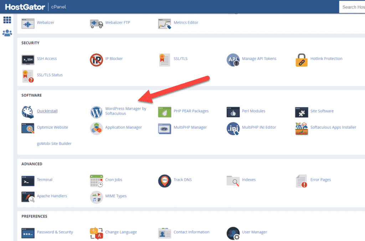
Task: Open the User Manager icon
Action: coord(233,233)
